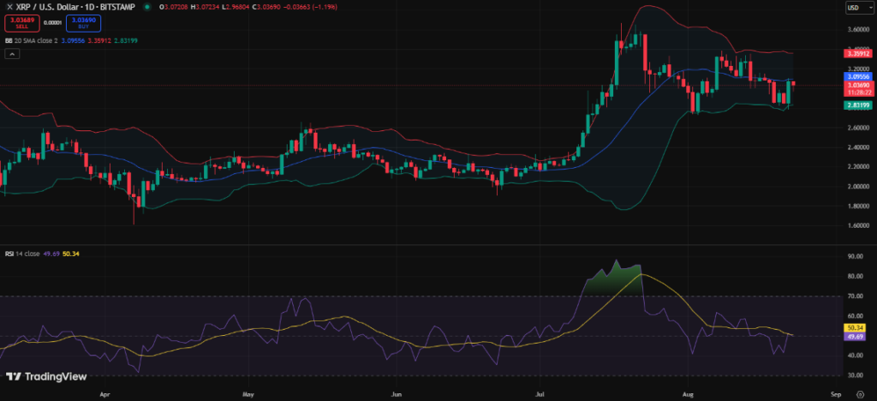877x401 pixels.
Task: Click the 90.00 RSI scale label
Action: [x=854, y=256]
